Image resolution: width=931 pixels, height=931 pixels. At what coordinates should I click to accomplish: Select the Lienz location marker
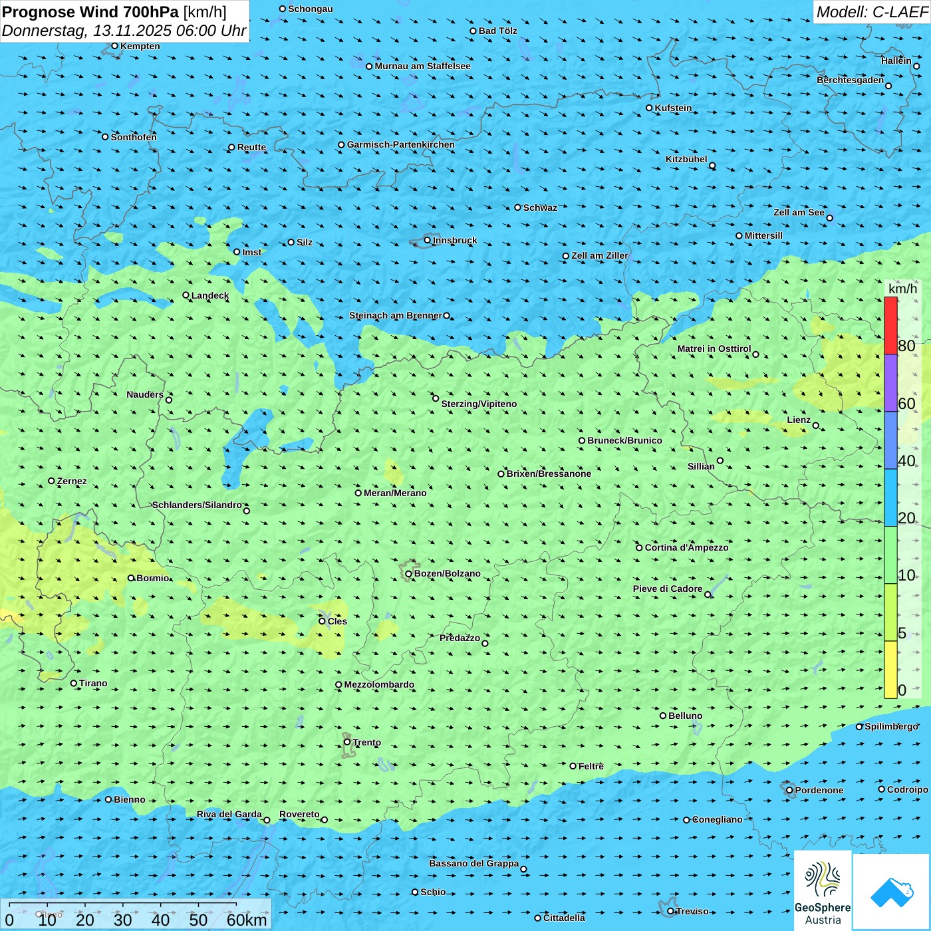(x=816, y=426)
